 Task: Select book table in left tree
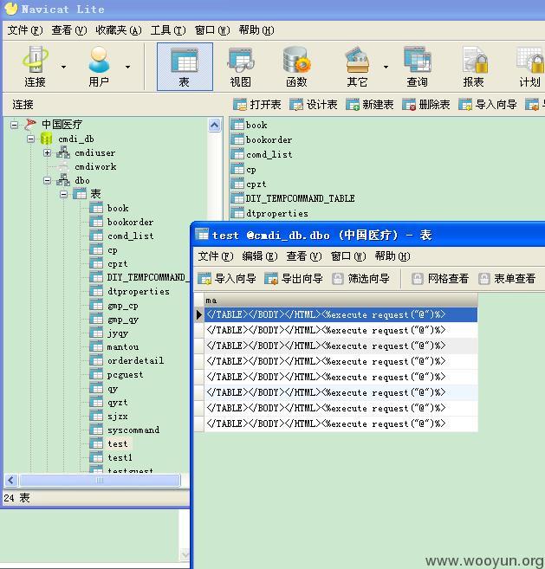tap(118, 209)
